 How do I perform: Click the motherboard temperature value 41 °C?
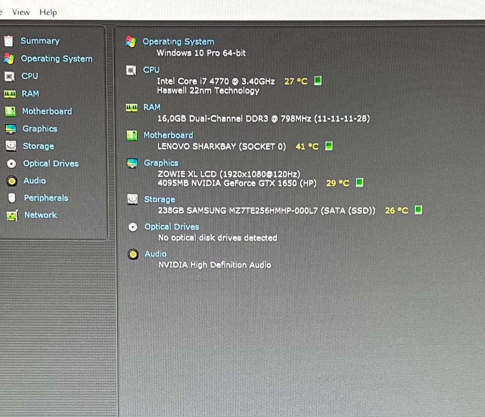pos(307,147)
